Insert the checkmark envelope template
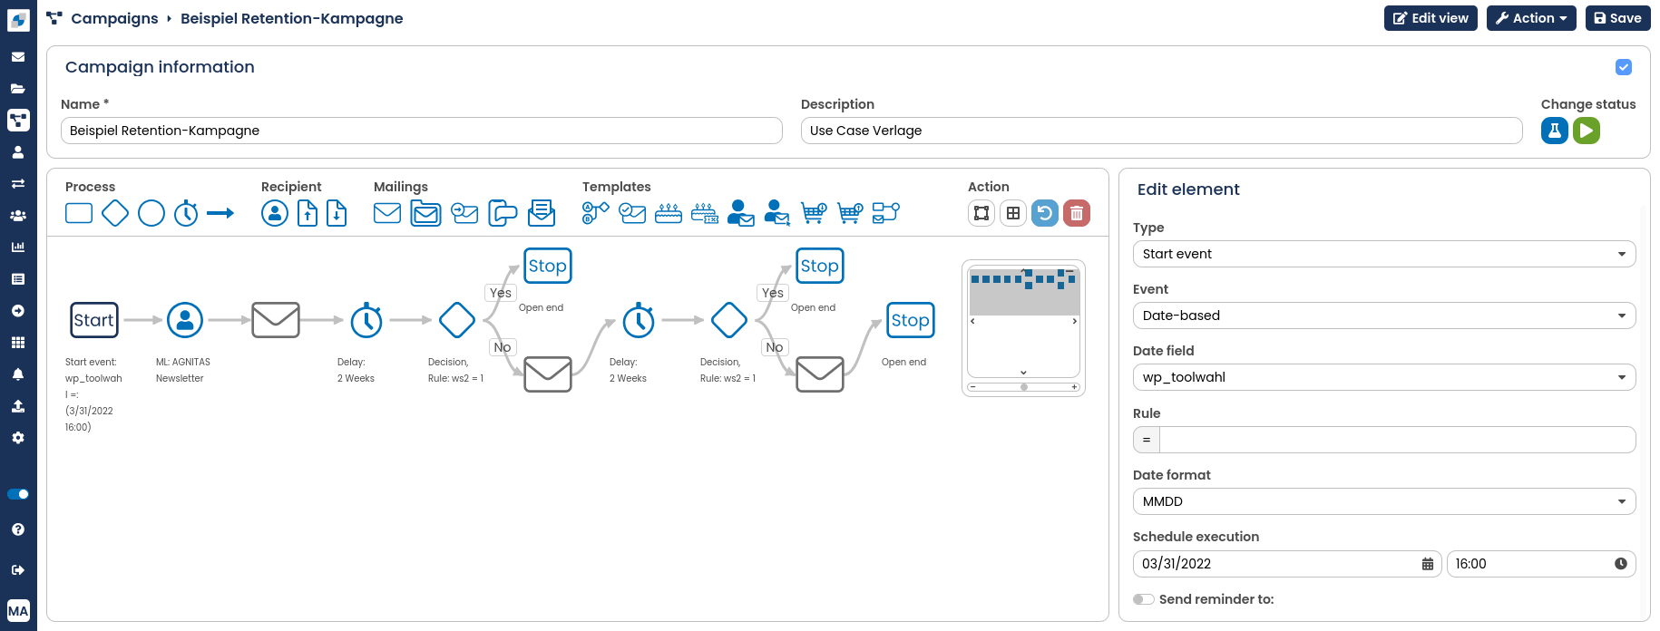The height and width of the screenshot is (631, 1660). [632, 213]
